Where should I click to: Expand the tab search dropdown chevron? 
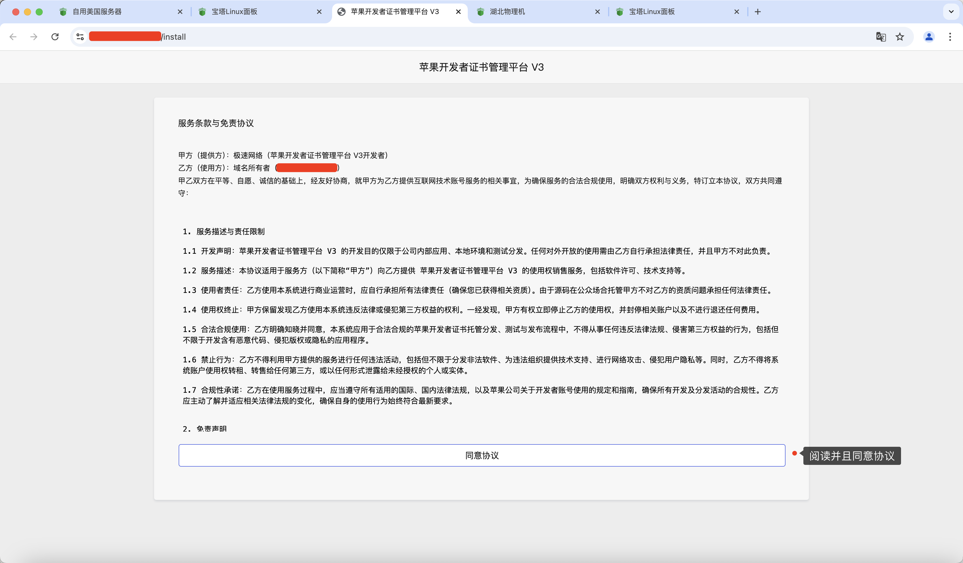[951, 12]
